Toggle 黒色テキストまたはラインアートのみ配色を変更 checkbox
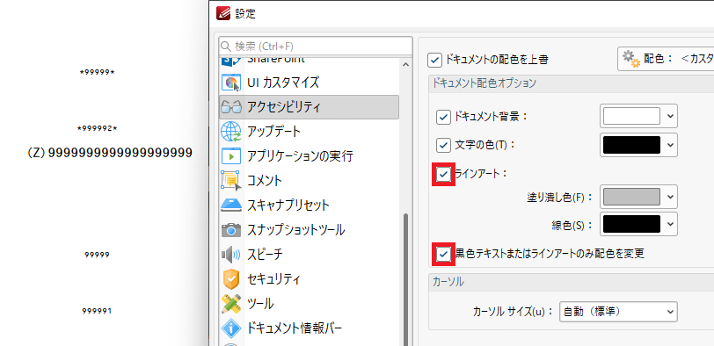Image resolution: width=714 pixels, height=346 pixels. tap(443, 254)
